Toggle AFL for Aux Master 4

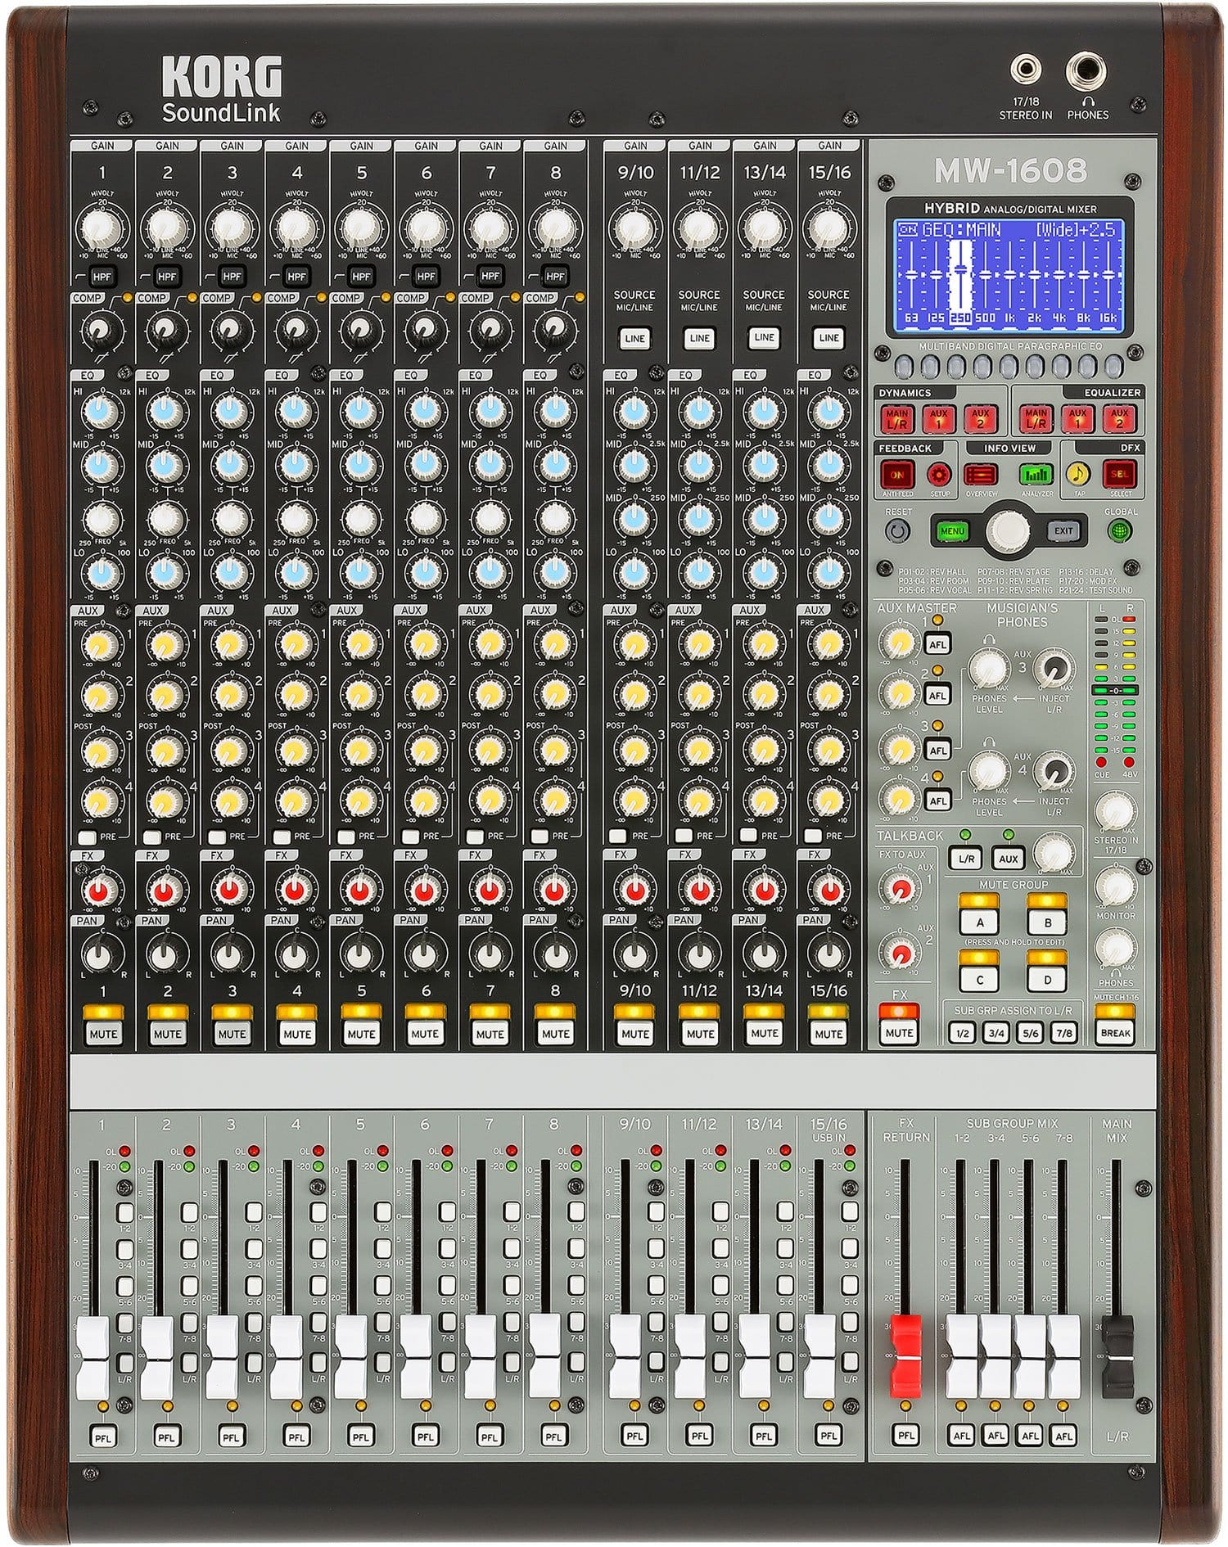pos(937,801)
